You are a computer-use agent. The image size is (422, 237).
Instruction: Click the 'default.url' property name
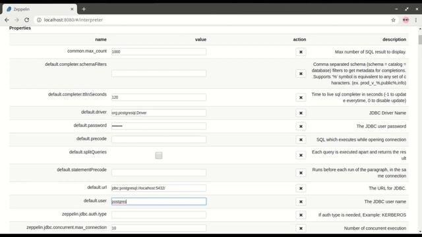(x=97, y=187)
